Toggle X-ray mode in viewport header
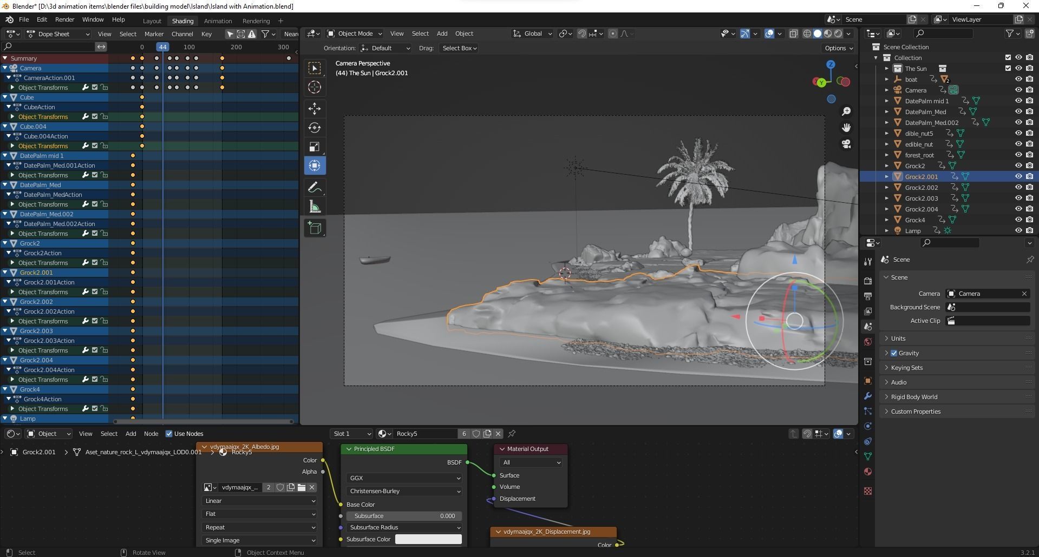1039x557 pixels. (793, 34)
